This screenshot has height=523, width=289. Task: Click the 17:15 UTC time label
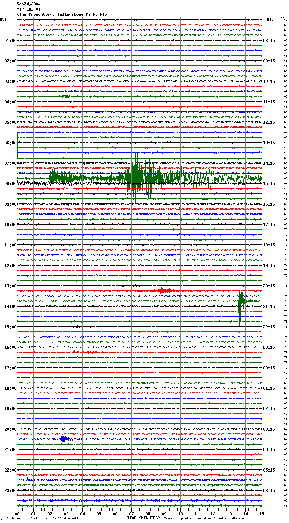click(269, 225)
